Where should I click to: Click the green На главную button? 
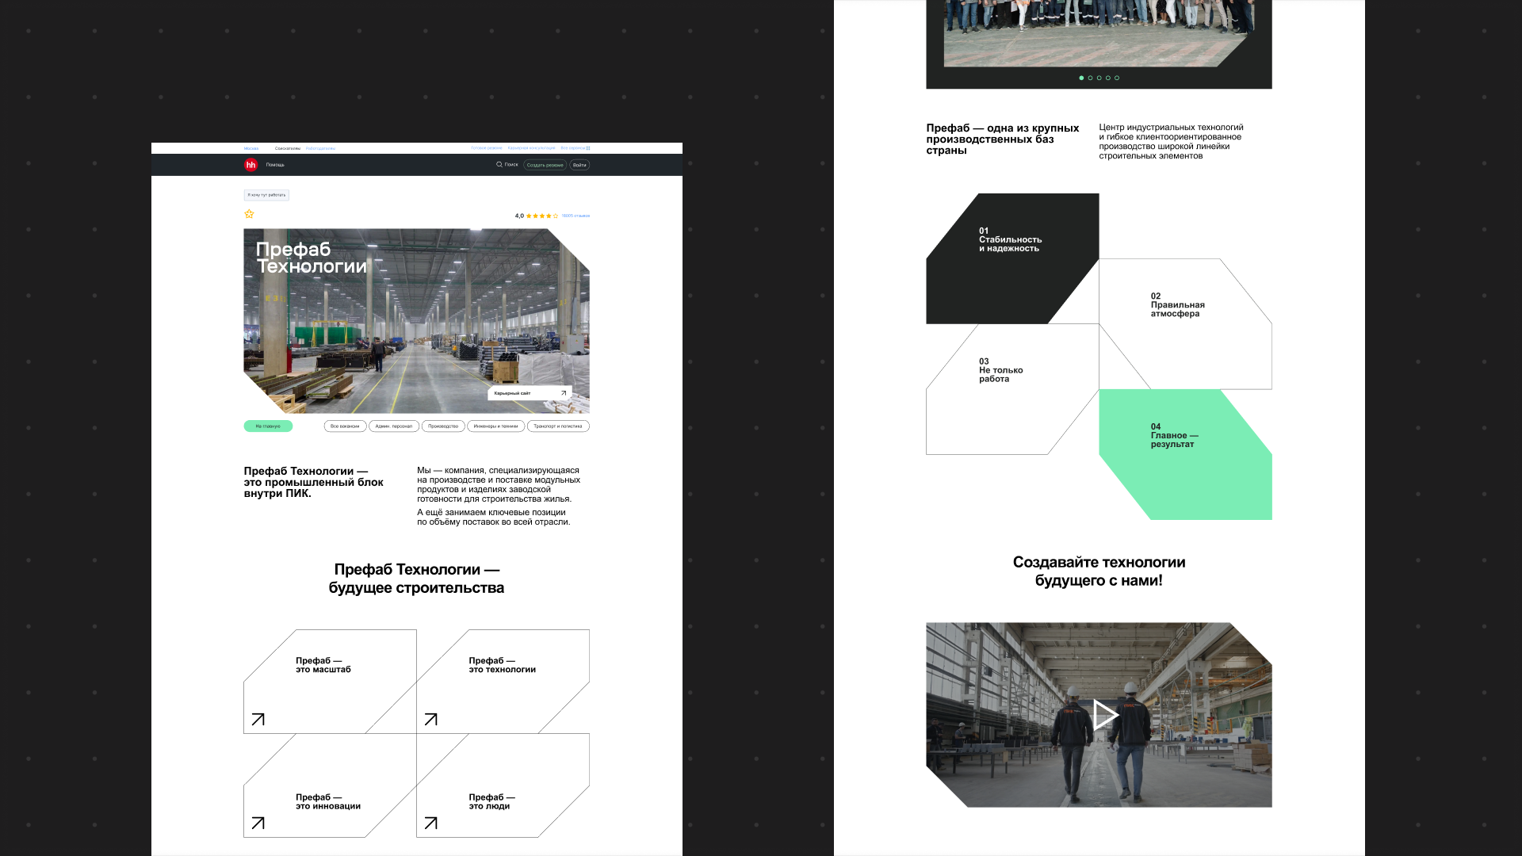pos(268,426)
